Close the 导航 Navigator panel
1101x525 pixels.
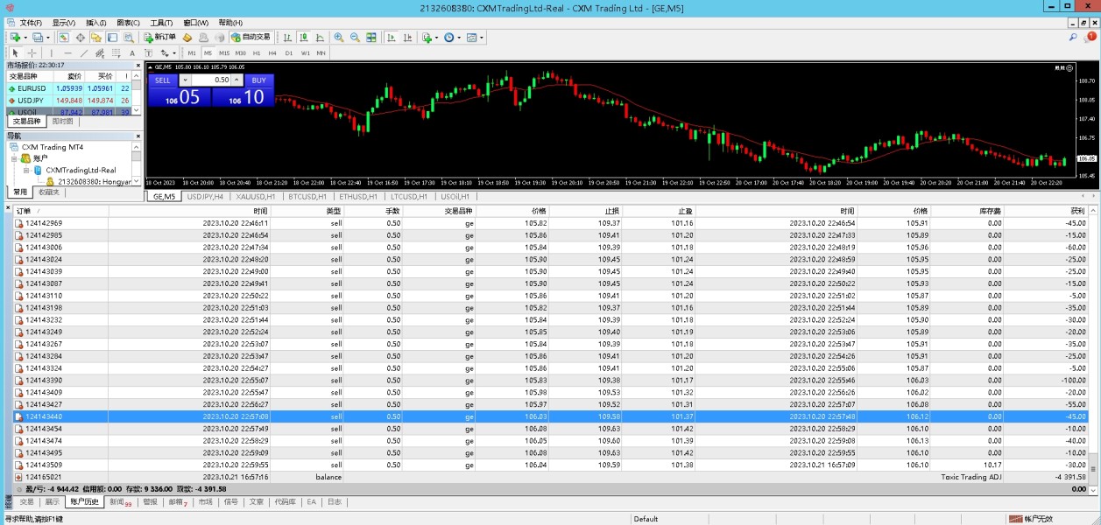point(138,136)
